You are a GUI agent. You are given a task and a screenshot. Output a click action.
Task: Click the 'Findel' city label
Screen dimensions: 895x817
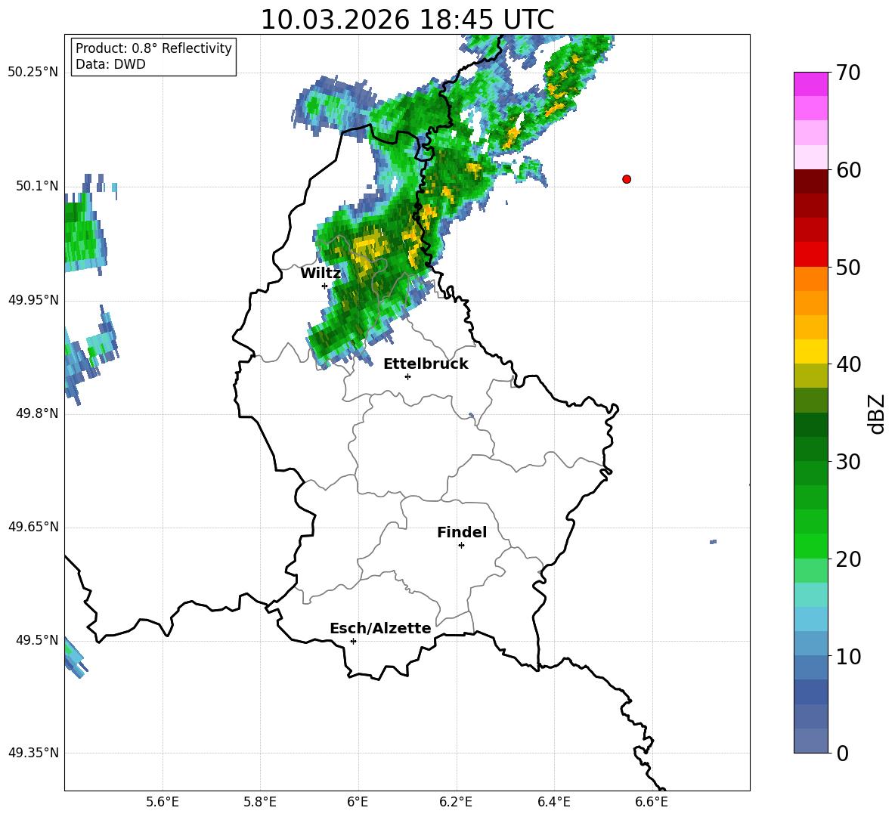pyautogui.click(x=462, y=533)
